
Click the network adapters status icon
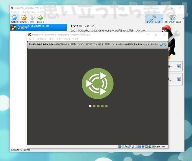pos(130,147)
